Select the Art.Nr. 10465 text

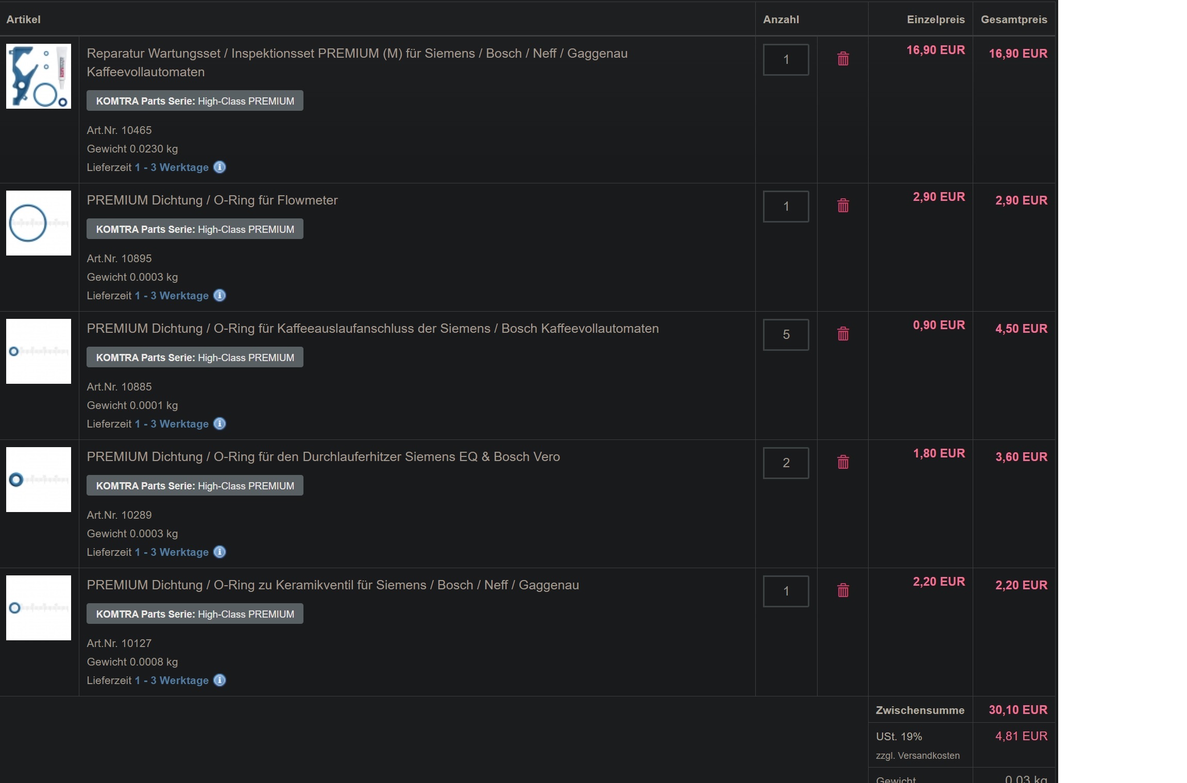[x=119, y=130]
